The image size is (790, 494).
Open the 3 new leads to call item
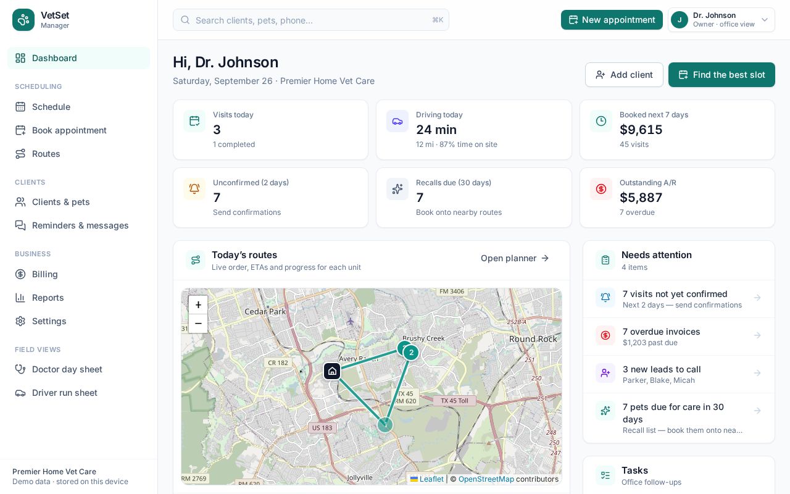pyautogui.click(x=679, y=374)
